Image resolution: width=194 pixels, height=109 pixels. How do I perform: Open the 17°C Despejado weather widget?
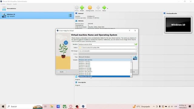pos(141,106)
